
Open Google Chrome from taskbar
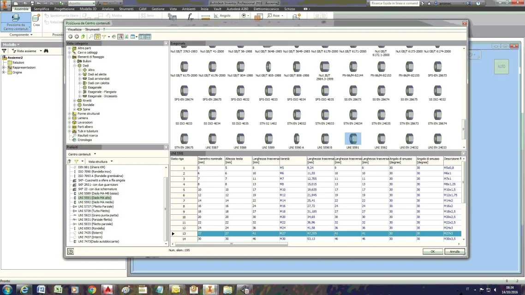92,289
